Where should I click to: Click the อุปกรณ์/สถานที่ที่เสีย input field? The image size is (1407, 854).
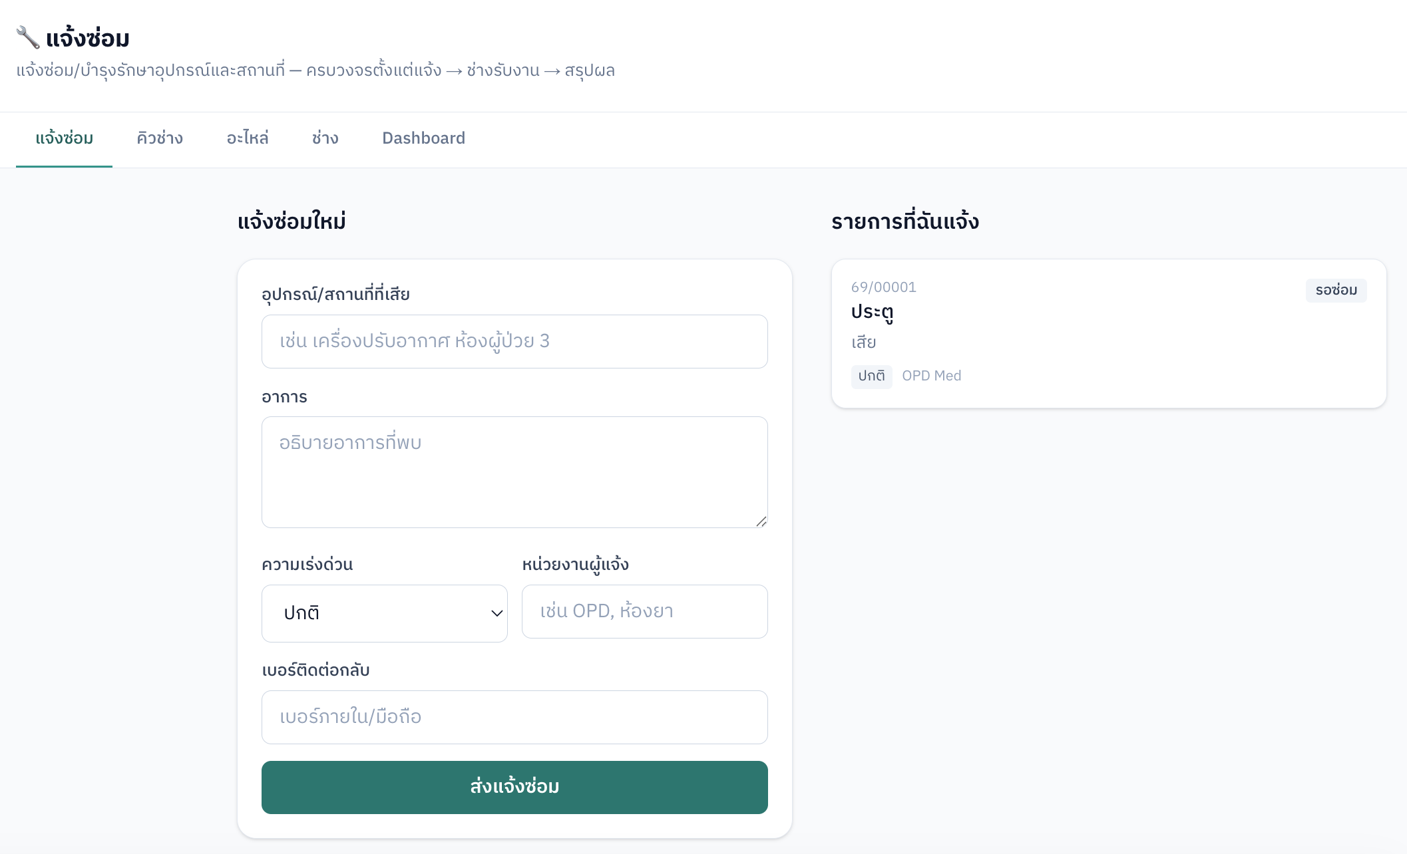click(514, 341)
